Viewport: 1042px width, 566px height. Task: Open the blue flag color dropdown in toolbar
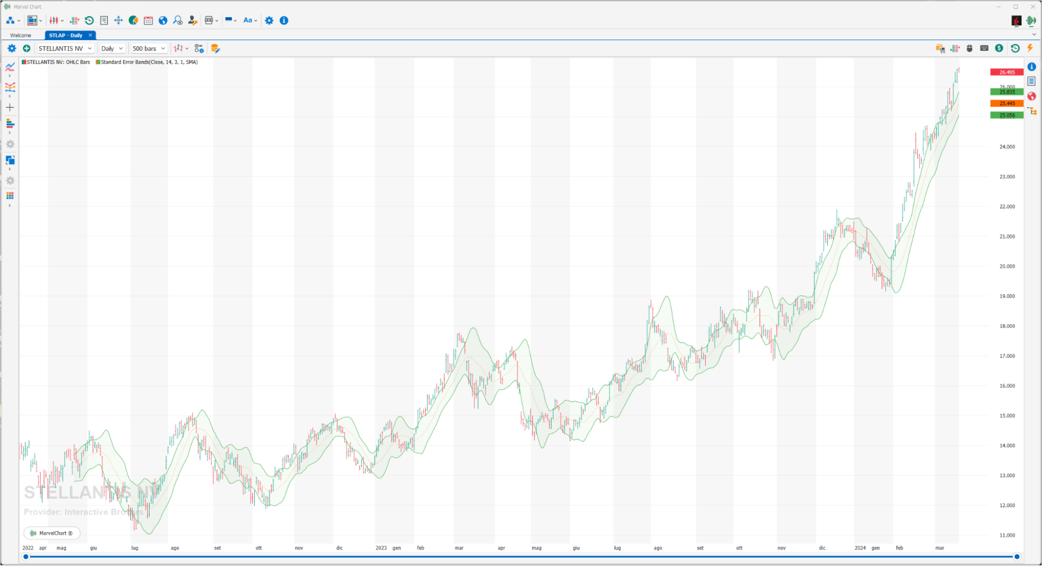coord(231,20)
